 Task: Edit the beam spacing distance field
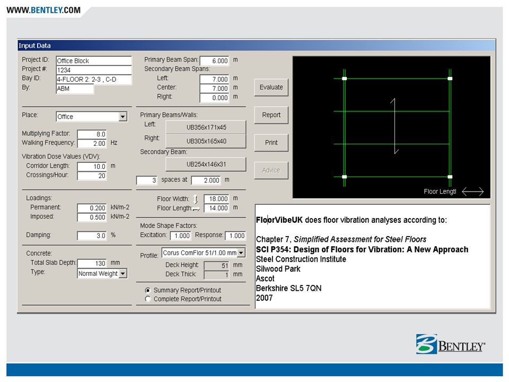tap(206, 180)
